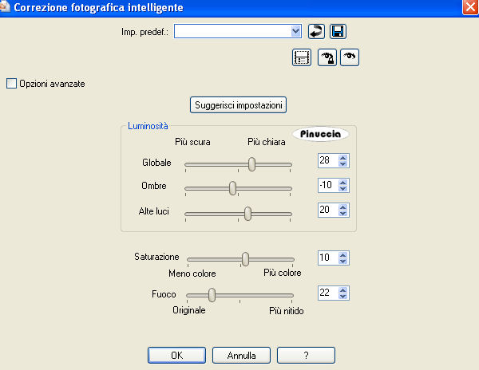479x370 pixels.
Task: Click the proof eye icon
Action: coord(350,57)
